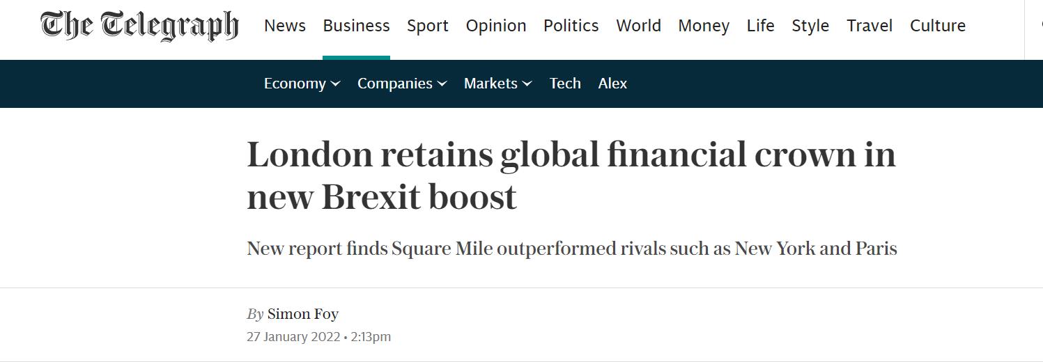Open the Travel section
The height and width of the screenshot is (362, 1043).
tap(870, 26)
